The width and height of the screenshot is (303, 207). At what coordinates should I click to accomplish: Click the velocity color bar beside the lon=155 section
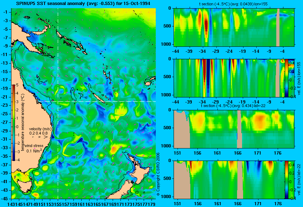286,78
